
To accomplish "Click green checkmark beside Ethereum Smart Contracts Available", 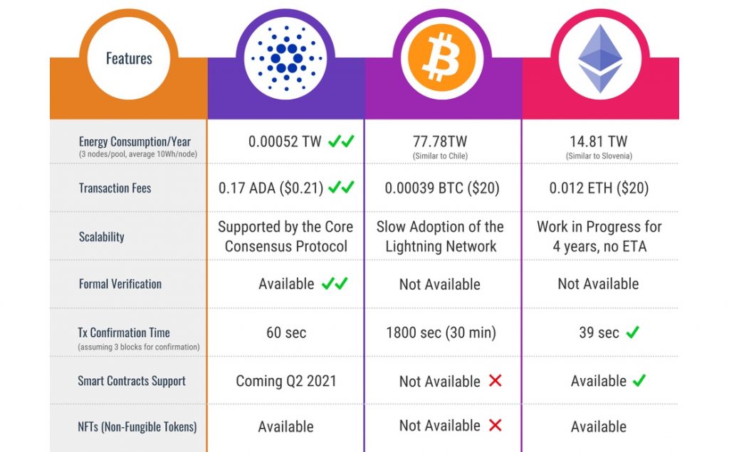I will click(x=639, y=381).
